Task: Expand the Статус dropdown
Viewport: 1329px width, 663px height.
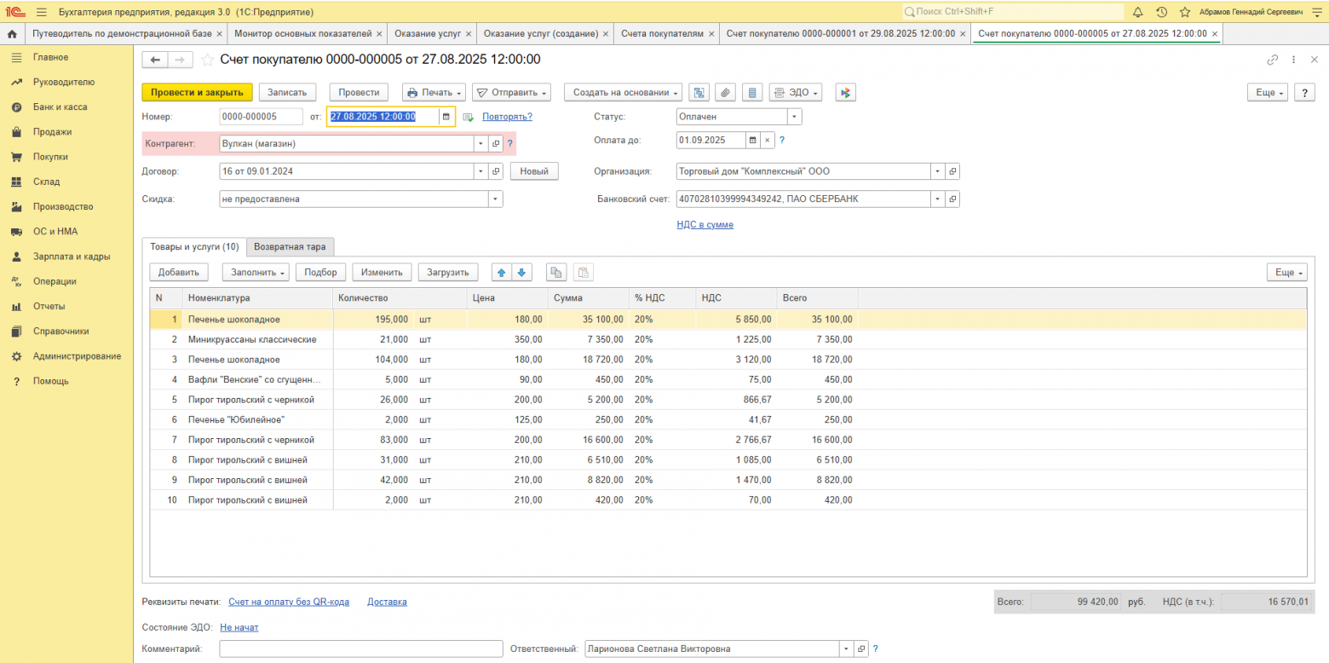Action: [794, 117]
